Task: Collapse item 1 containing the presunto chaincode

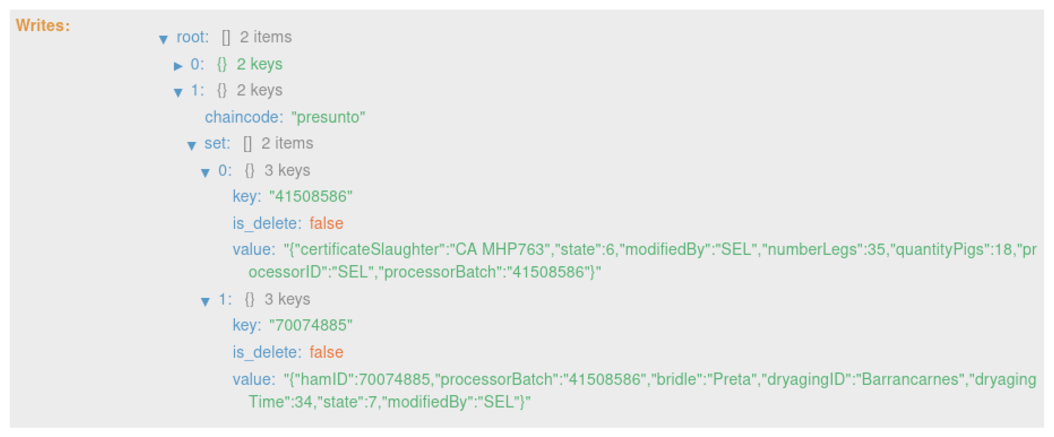Action: click(x=178, y=92)
